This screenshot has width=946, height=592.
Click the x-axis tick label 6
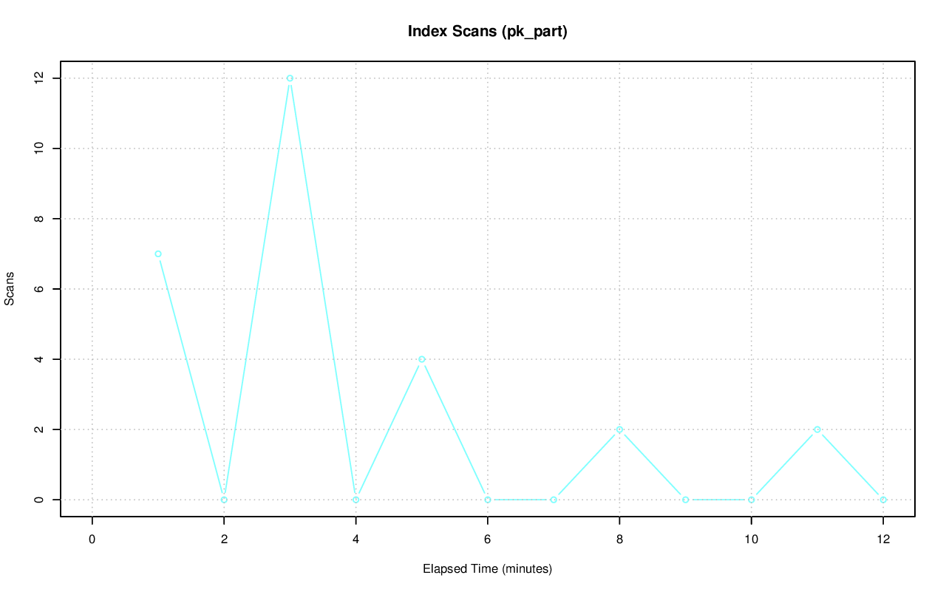(487, 540)
